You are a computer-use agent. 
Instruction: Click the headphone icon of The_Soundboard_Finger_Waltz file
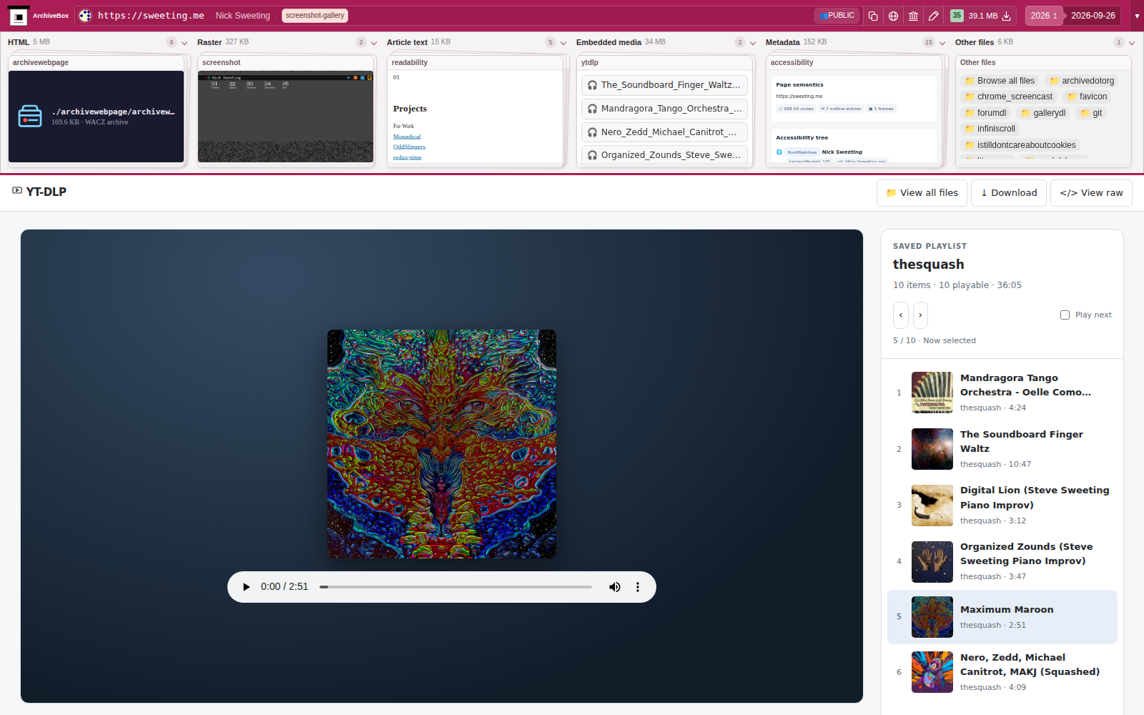coord(592,85)
